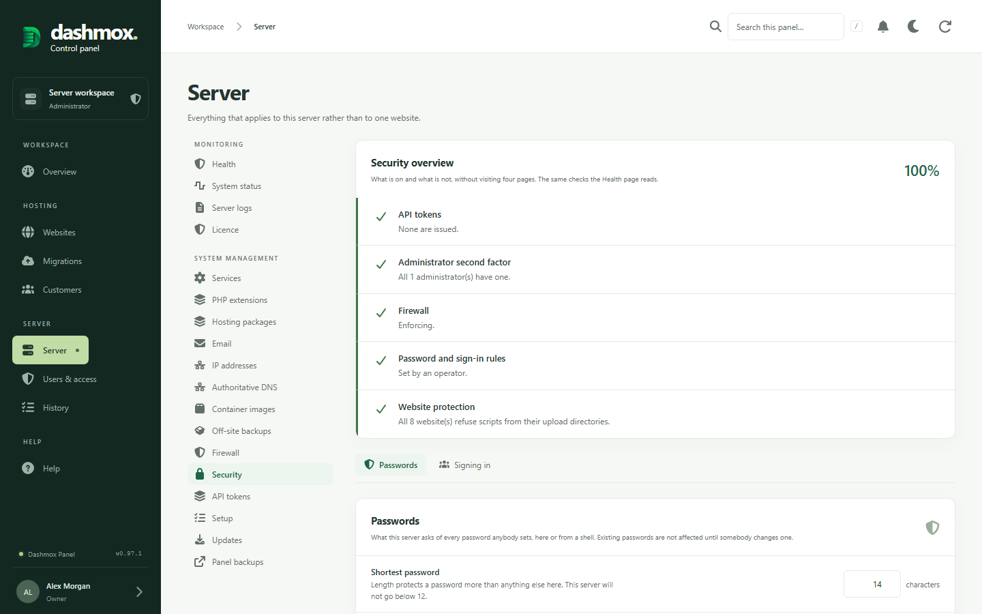Open the Firewall menu item
The height and width of the screenshot is (614, 982).
coord(261,452)
